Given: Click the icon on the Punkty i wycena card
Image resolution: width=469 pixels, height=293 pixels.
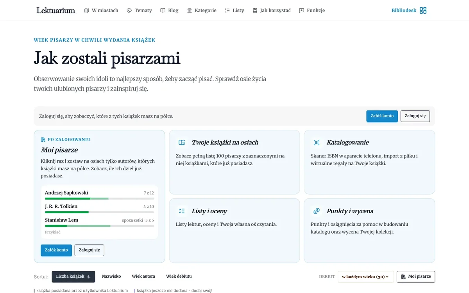Looking at the screenshot, I should pos(317,211).
